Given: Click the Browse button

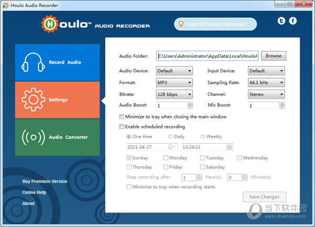Looking at the screenshot, I should pos(274,56).
